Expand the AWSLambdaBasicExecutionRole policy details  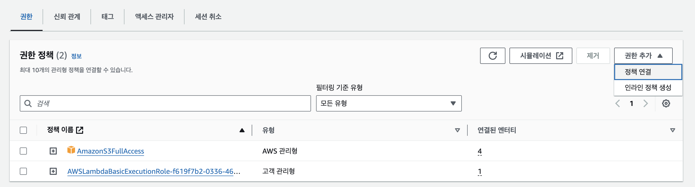53,171
